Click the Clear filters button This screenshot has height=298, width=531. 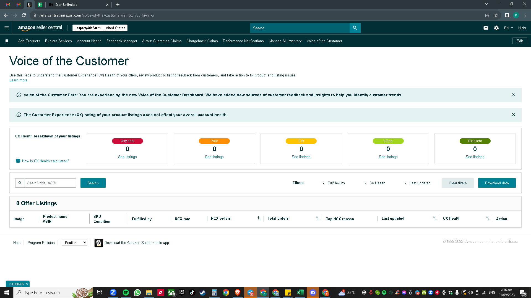458,183
